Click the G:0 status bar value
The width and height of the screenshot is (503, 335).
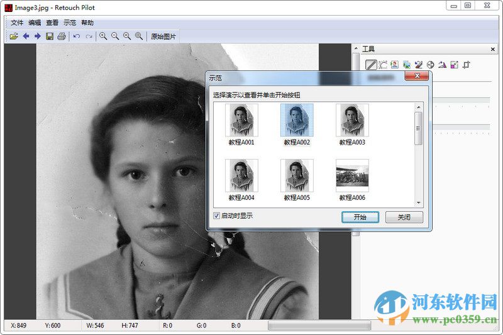point(201,326)
